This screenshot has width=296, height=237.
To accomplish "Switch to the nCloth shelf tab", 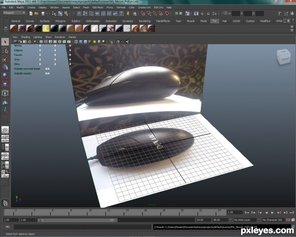I will pyautogui.click(x=236, y=21).
